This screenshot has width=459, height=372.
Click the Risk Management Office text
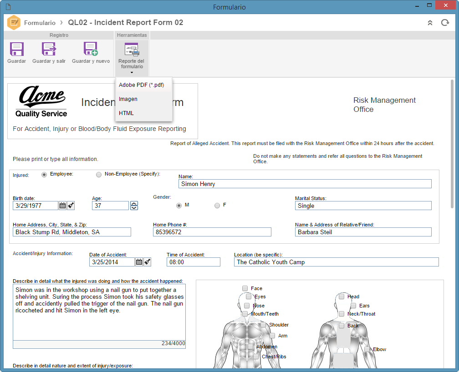(x=384, y=105)
